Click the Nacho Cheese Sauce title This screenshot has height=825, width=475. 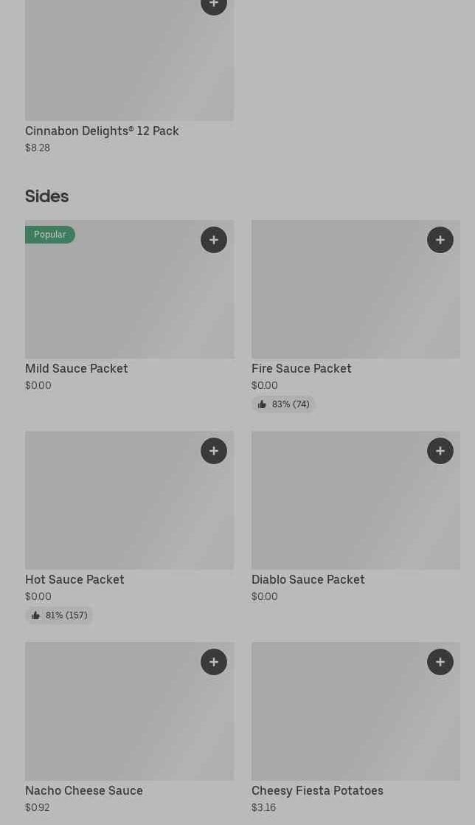tap(84, 790)
